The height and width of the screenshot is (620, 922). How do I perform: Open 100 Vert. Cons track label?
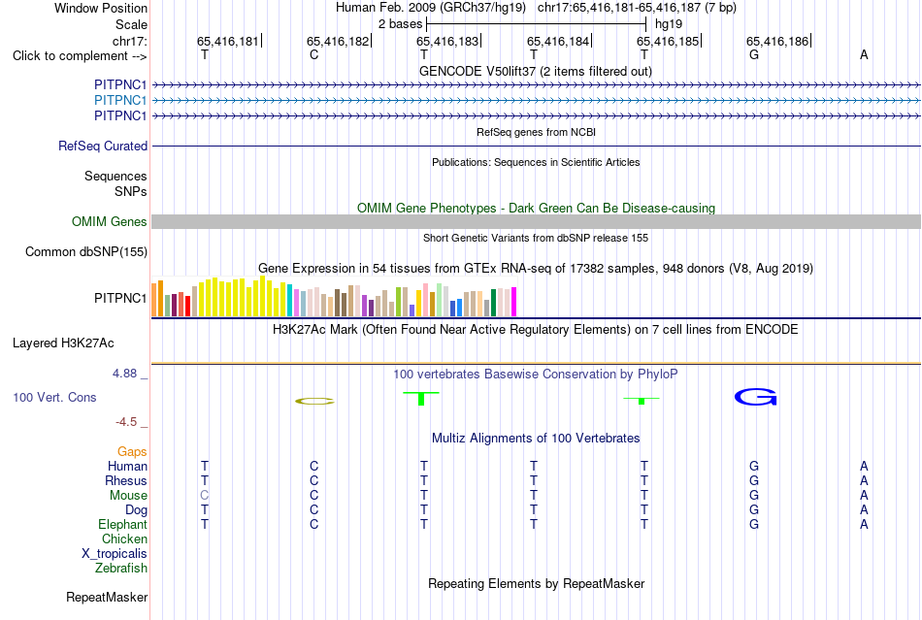coord(54,397)
